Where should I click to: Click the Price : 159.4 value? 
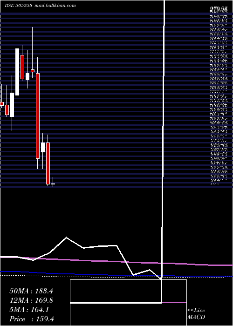coord(32,319)
